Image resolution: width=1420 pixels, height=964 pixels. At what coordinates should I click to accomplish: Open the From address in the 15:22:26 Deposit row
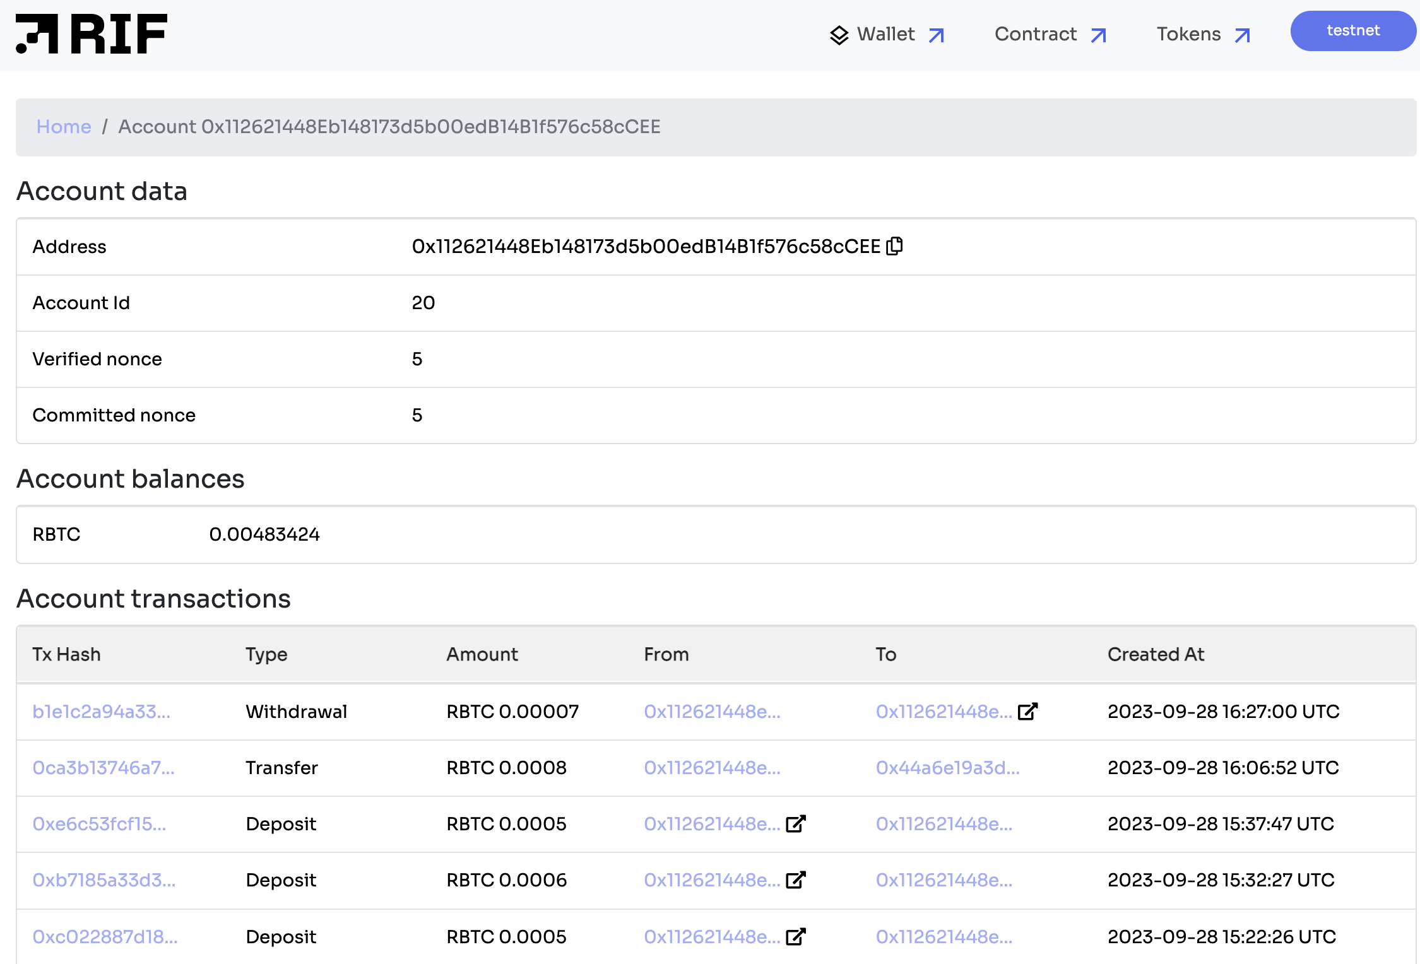tap(712, 937)
